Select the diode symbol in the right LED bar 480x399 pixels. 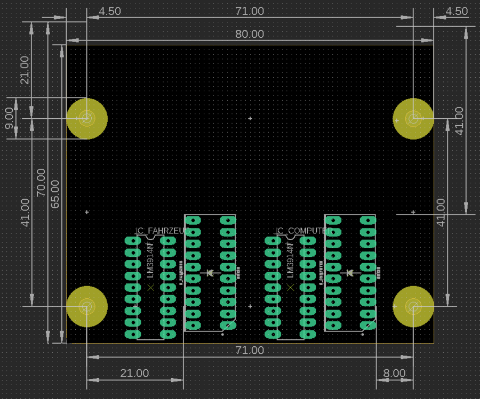[x=350, y=273]
